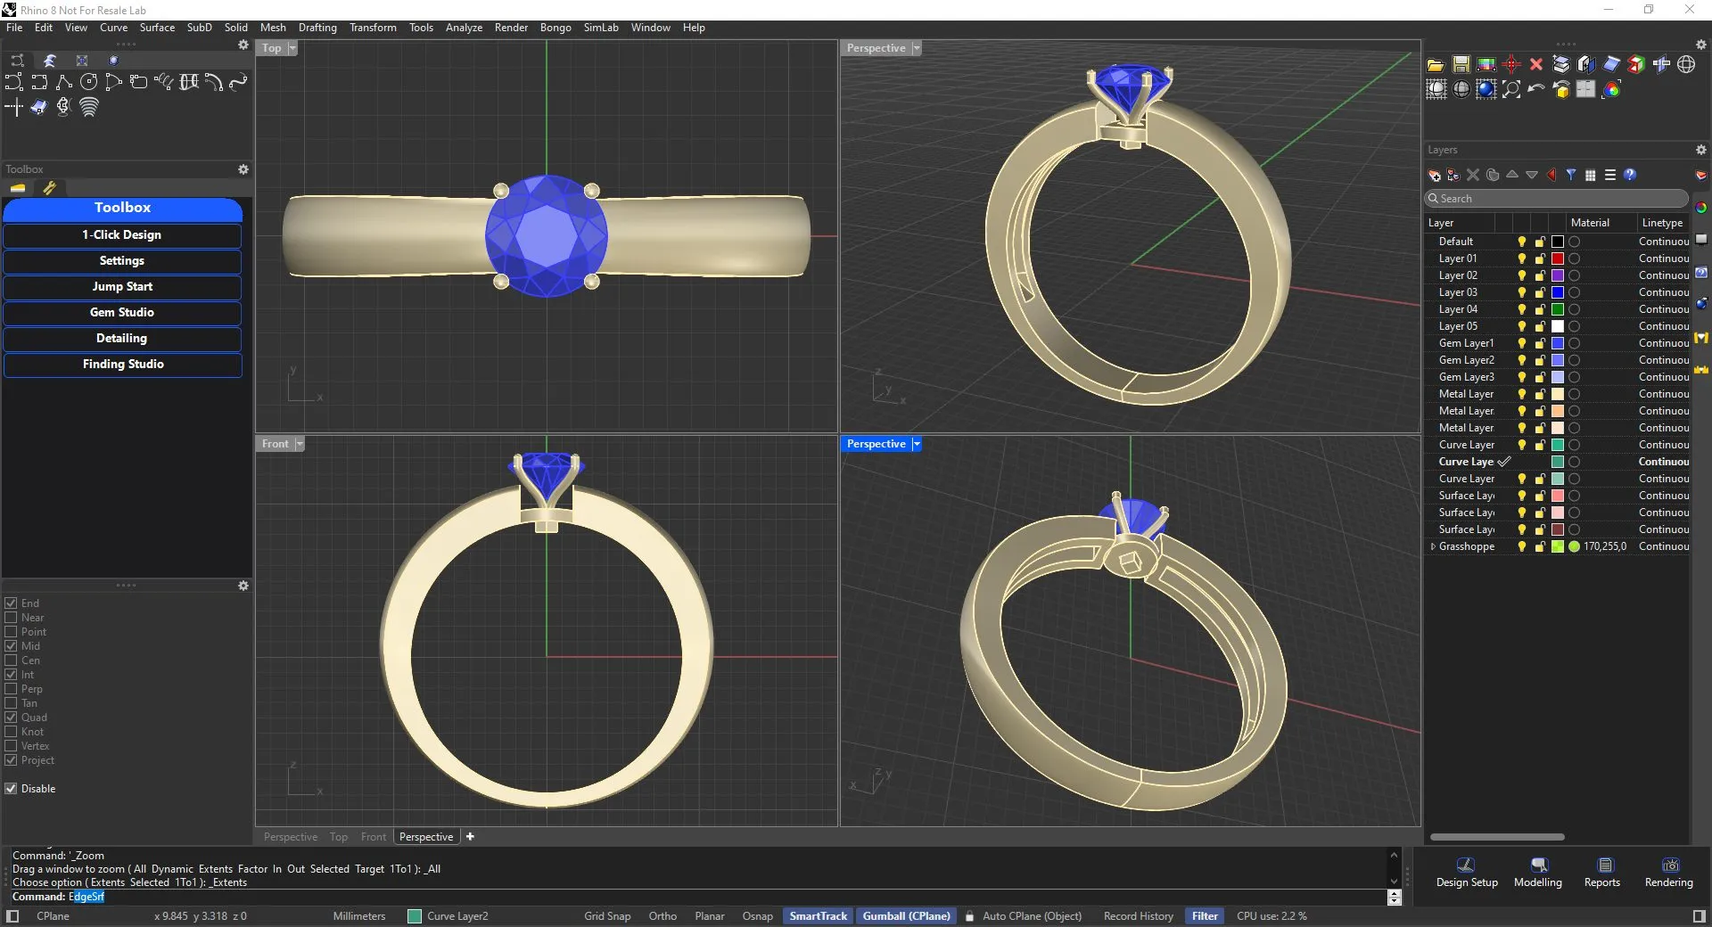The width and height of the screenshot is (1712, 927).
Task: Click the Open file folder icon
Action: tap(1436, 64)
